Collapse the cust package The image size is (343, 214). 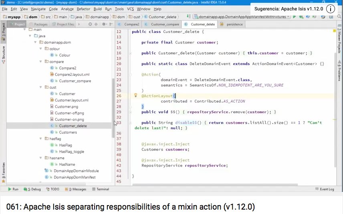(40, 87)
